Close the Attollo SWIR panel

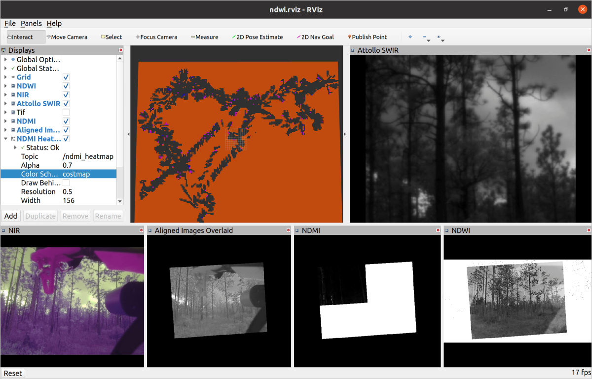coord(589,50)
